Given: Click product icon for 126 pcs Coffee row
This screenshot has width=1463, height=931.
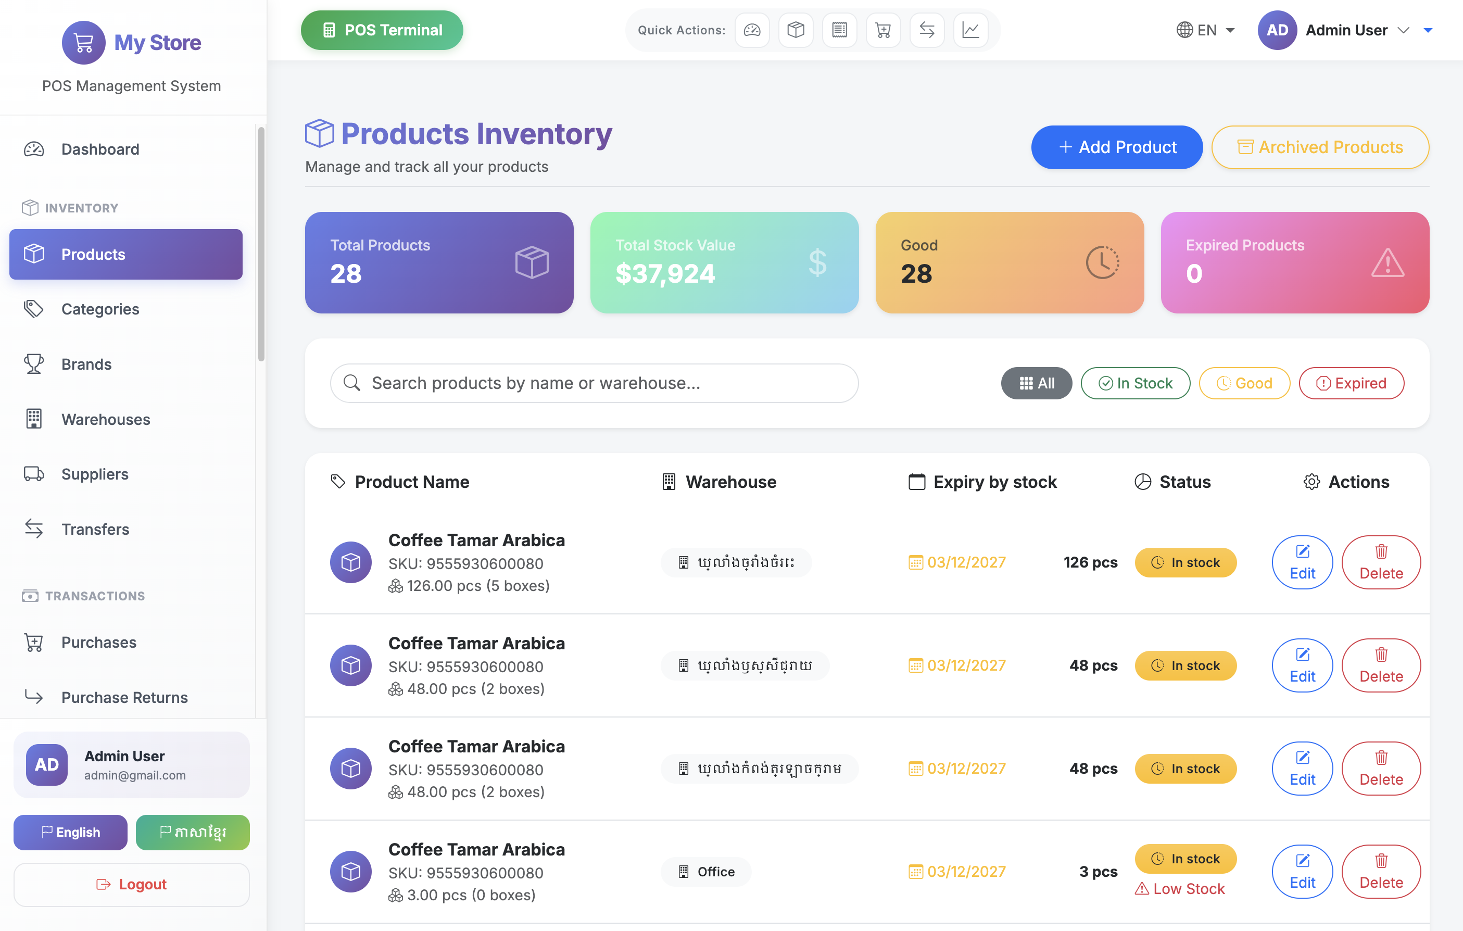Looking at the screenshot, I should click(350, 562).
